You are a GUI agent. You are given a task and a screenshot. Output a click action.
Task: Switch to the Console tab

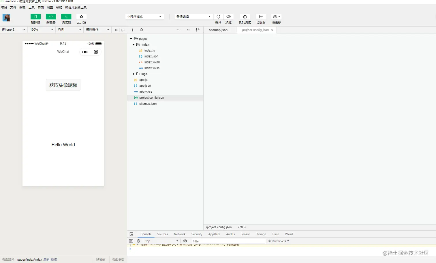pos(146,234)
